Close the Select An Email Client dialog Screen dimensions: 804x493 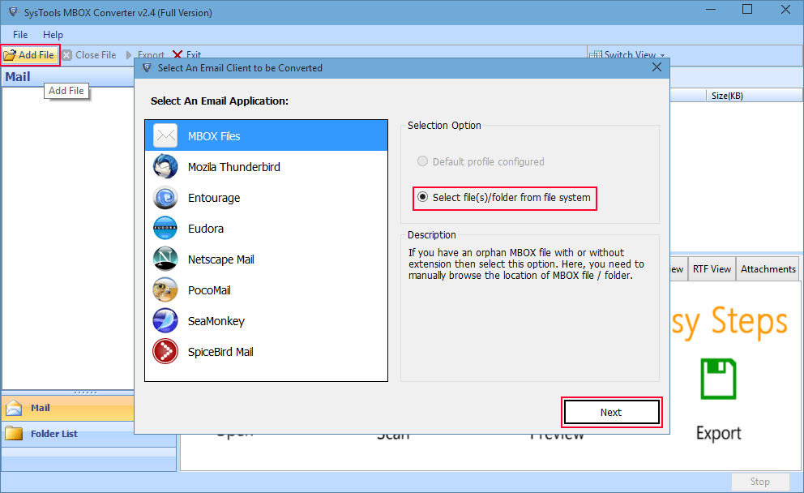[x=656, y=67]
